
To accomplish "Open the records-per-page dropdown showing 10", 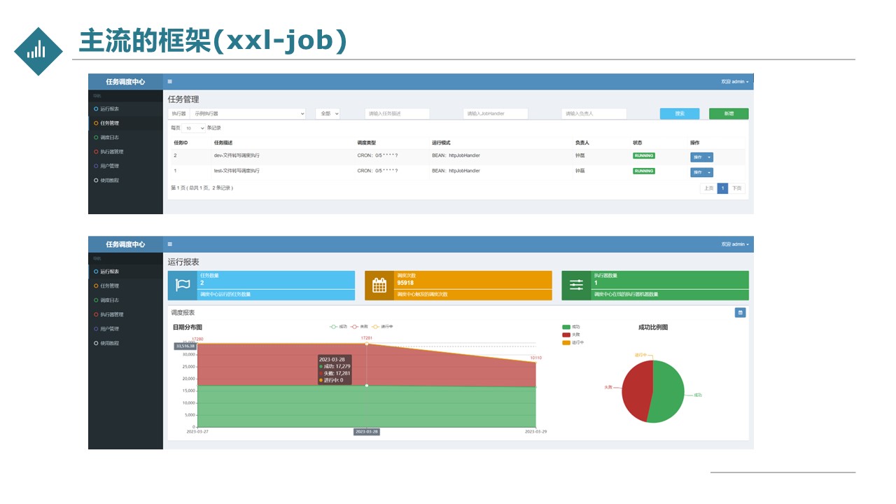I will pyautogui.click(x=194, y=128).
